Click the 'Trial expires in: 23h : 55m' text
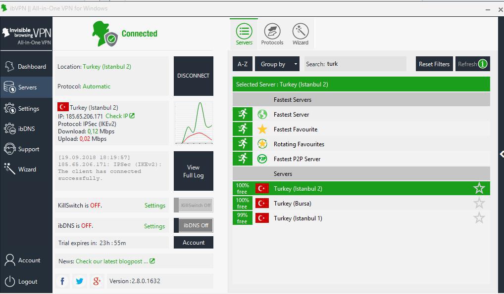The image size is (504, 294). coord(92,243)
